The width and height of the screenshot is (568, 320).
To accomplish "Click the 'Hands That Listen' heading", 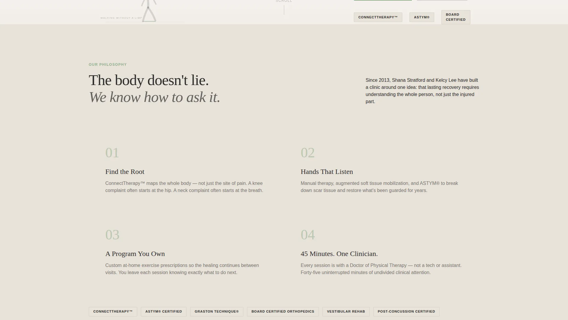I will coord(327,172).
